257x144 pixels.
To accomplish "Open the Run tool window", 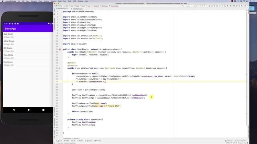I will tap(59, 141).
